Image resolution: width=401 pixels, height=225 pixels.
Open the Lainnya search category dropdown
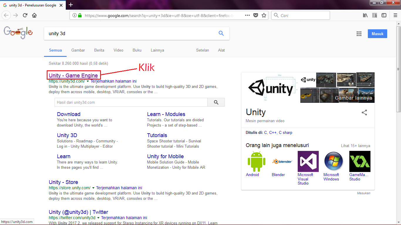[x=157, y=50]
